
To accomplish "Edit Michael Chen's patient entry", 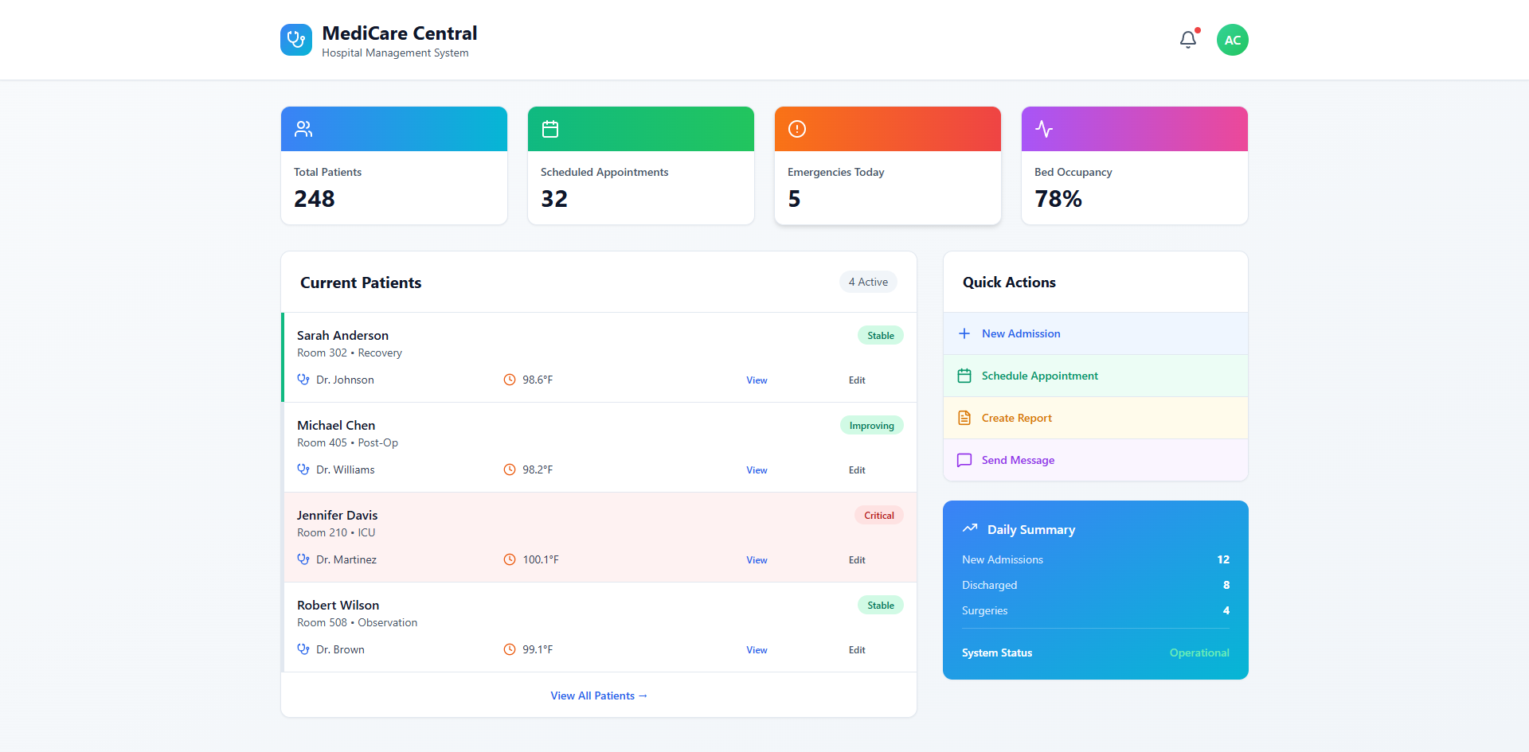I will [857, 470].
